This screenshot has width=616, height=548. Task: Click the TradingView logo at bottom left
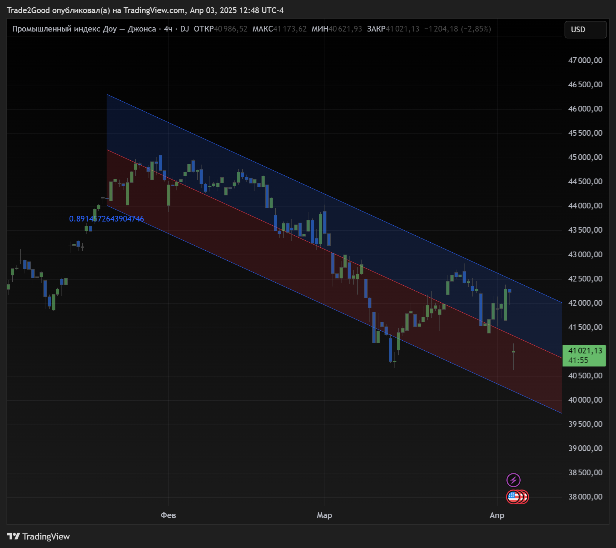pos(38,536)
